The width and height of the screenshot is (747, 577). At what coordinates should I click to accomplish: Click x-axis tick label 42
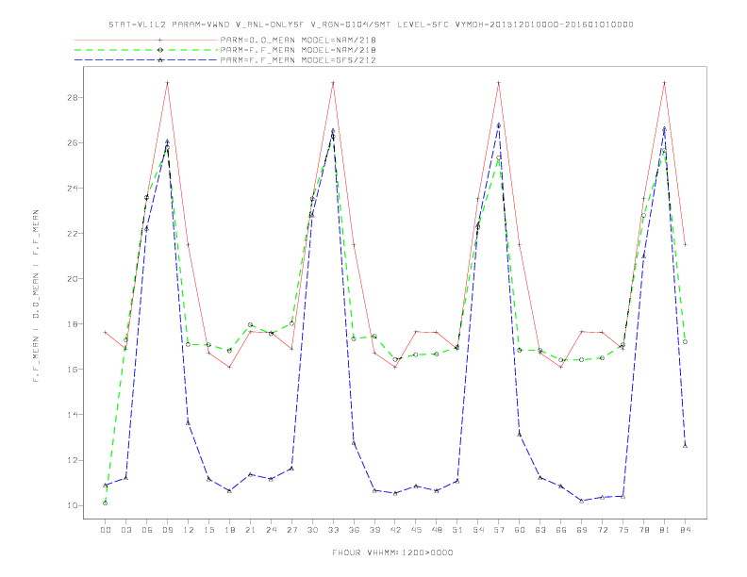point(395,530)
